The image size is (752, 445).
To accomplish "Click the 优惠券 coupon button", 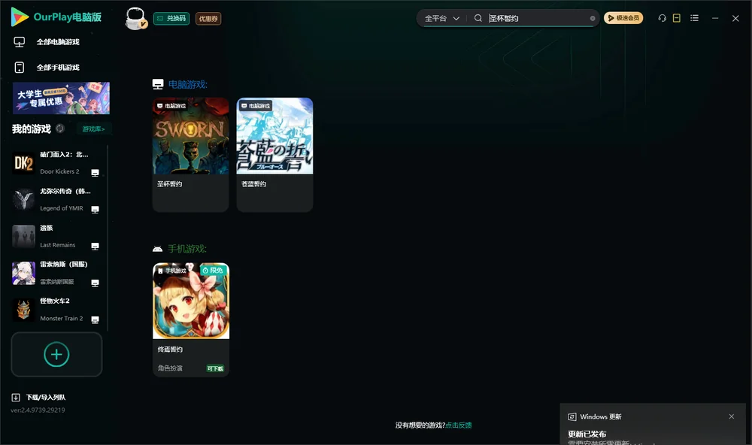I will 208,18.
